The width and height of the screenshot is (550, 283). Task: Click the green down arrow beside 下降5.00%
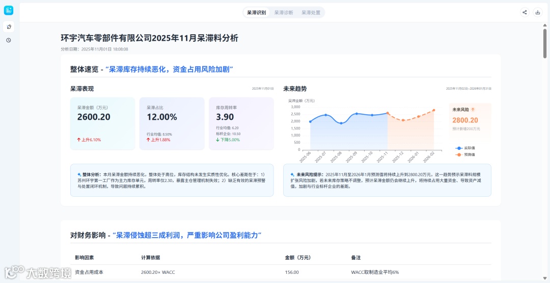(x=218, y=140)
